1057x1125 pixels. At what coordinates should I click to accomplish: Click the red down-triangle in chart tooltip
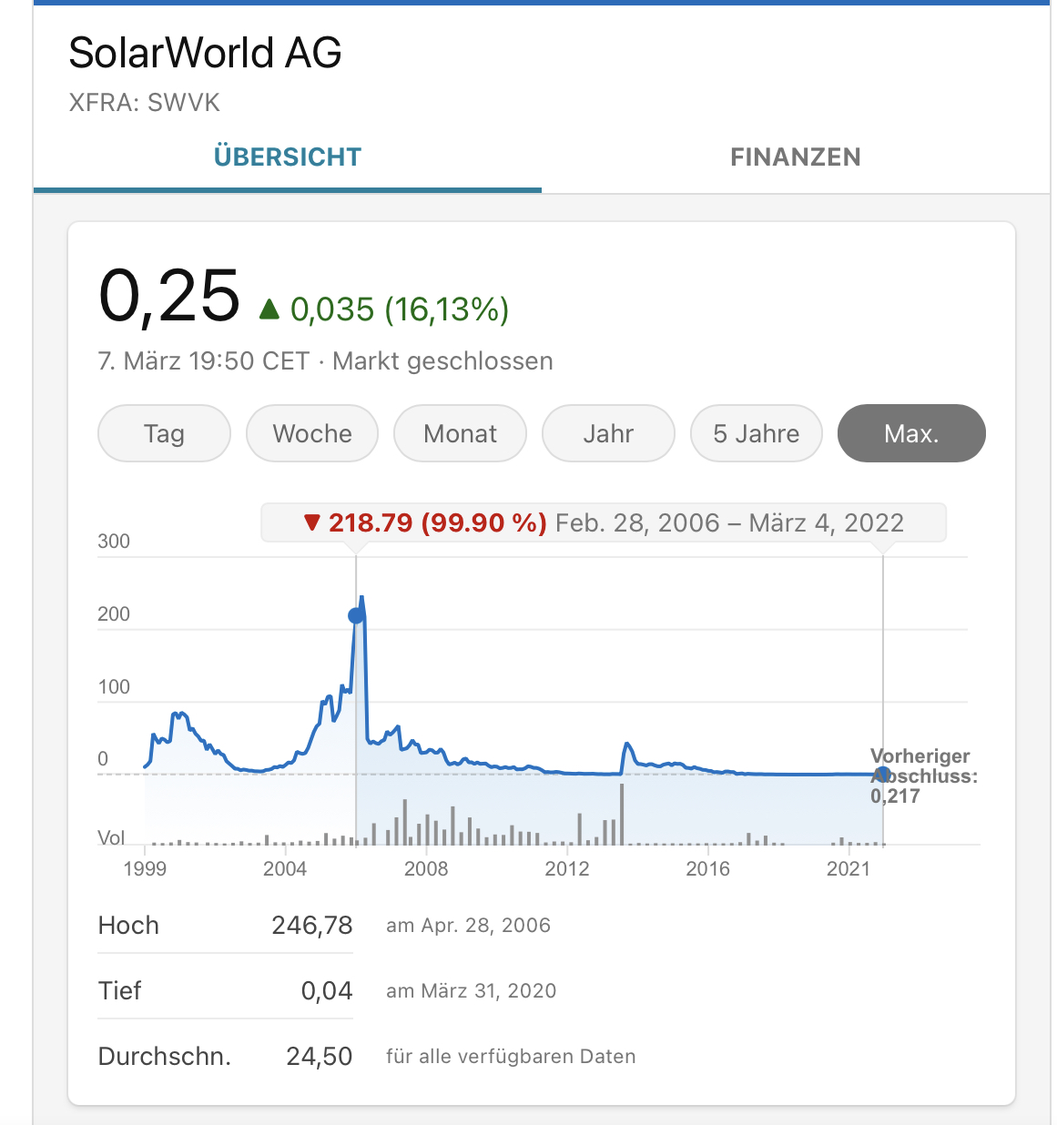click(x=312, y=522)
